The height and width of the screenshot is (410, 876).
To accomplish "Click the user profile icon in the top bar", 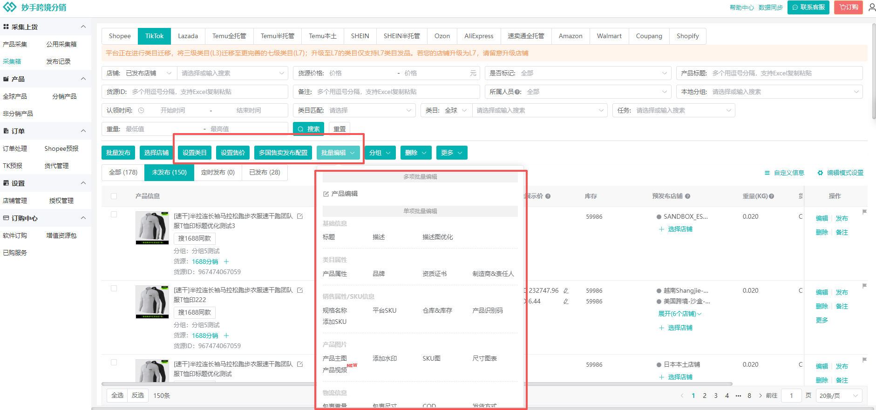I will (x=872, y=7).
